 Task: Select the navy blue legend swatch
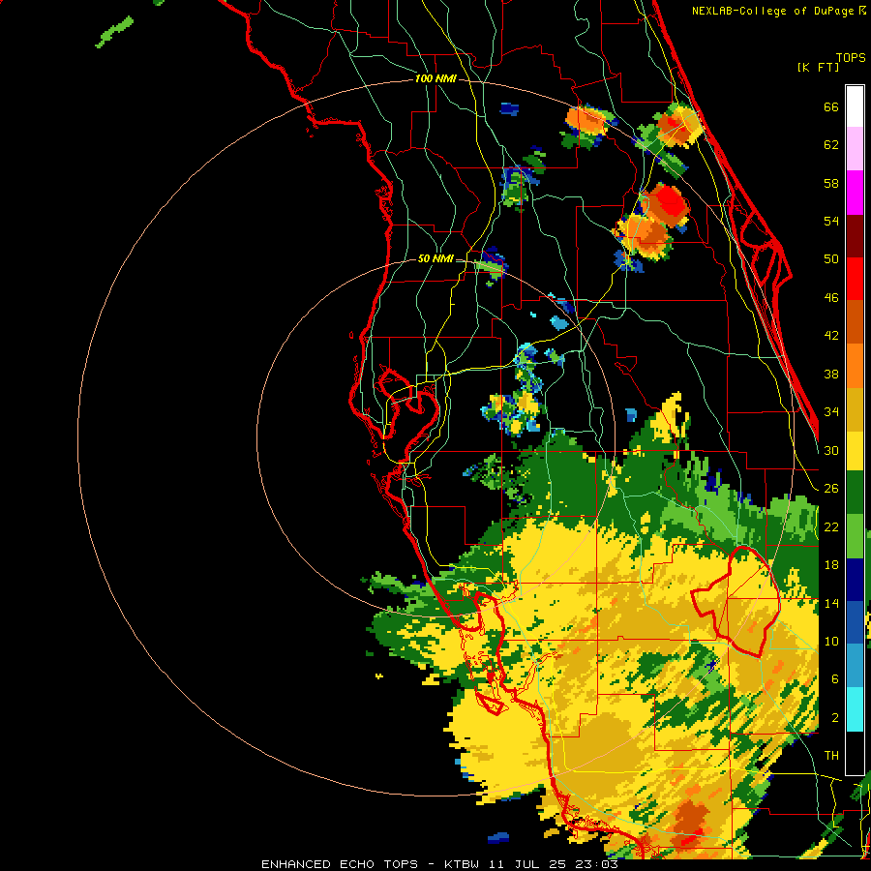[x=855, y=580]
